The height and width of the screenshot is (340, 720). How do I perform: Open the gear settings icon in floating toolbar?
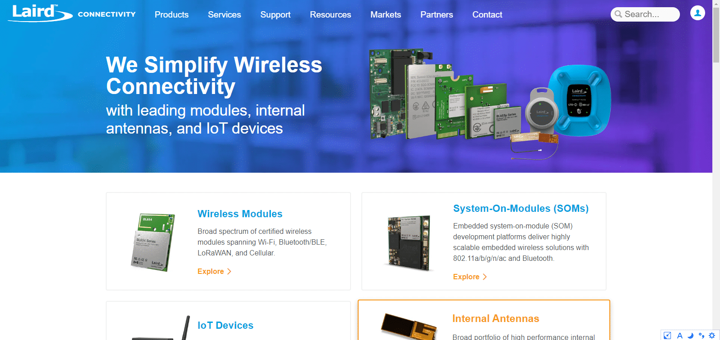(x=712, y=336)
